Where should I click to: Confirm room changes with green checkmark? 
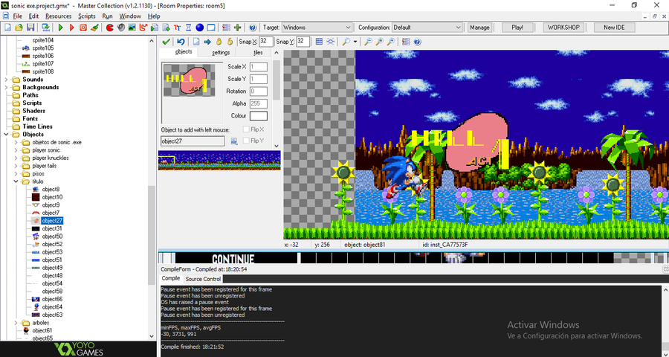[x=167, y=42]
